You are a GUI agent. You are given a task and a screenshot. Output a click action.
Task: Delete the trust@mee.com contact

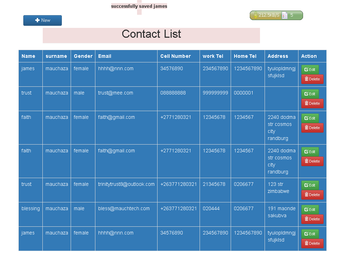point(312,104)
